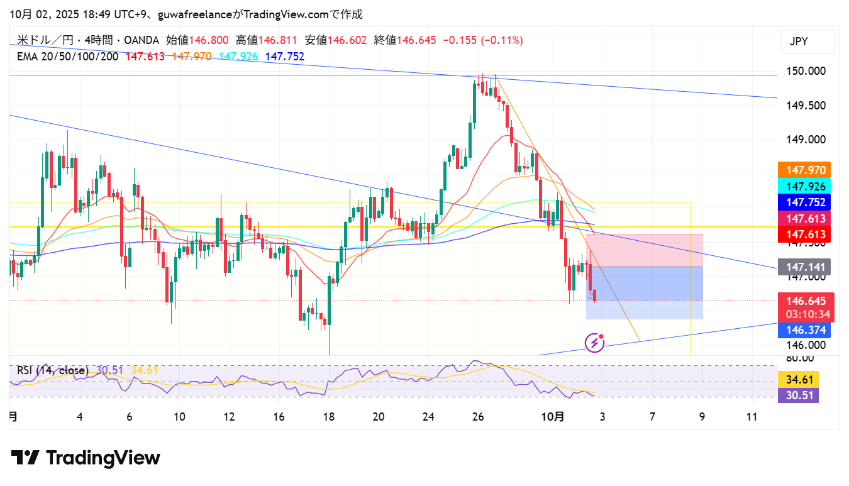Click the yellow 34.61 RSI axis label
This screenshot has height=486, width=849.
click(798, 379)
